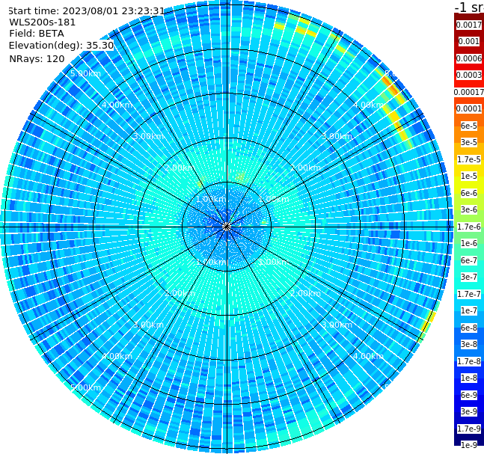
Task: Click the lower-left 5.00km range label
Action: point(85,387)
